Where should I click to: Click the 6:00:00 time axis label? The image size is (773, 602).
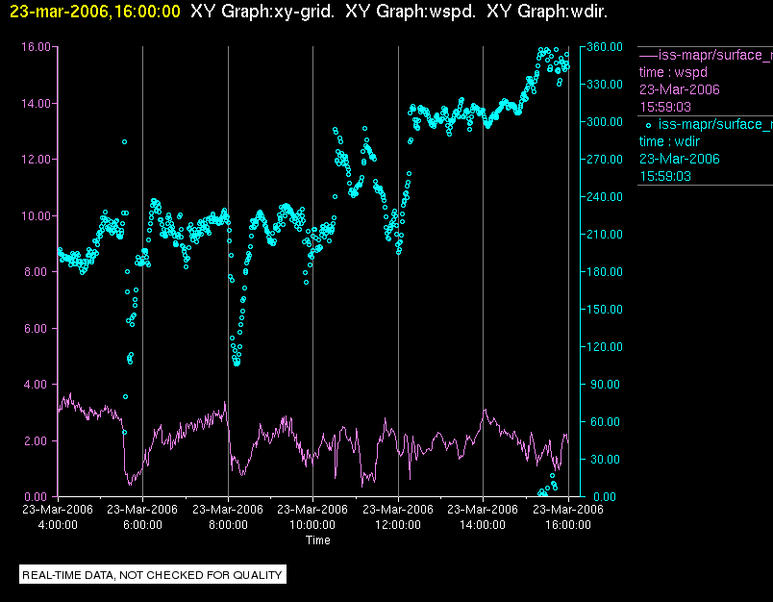[142, 525]
